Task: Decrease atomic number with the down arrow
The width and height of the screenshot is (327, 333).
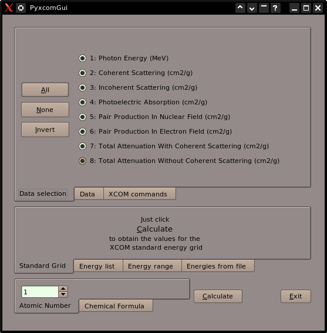Action: pyautogui.click(x=63, y=294)
